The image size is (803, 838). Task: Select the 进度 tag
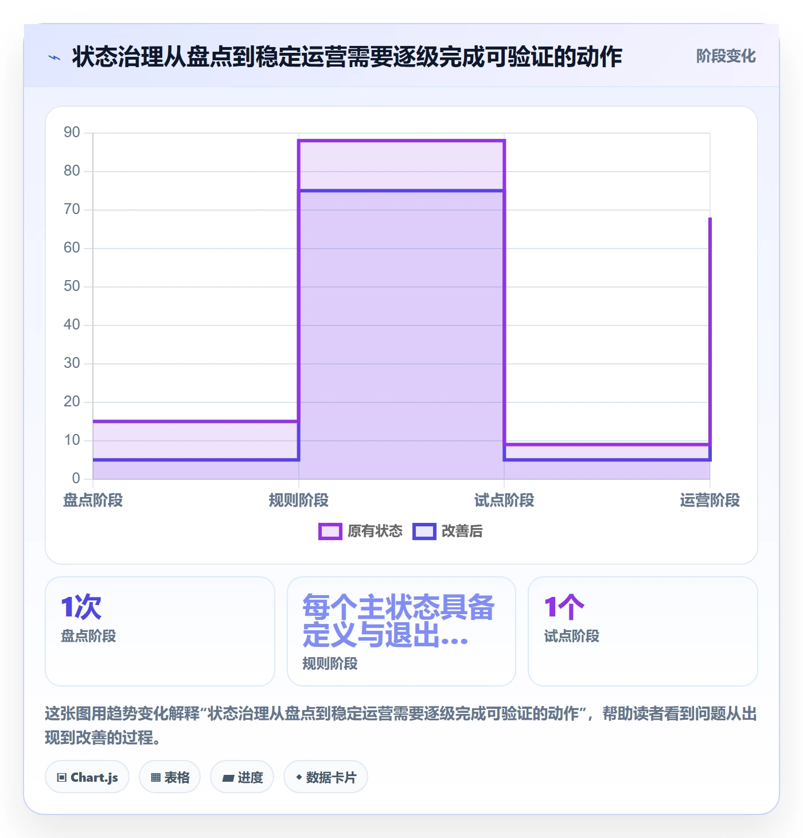coord(242,777)
